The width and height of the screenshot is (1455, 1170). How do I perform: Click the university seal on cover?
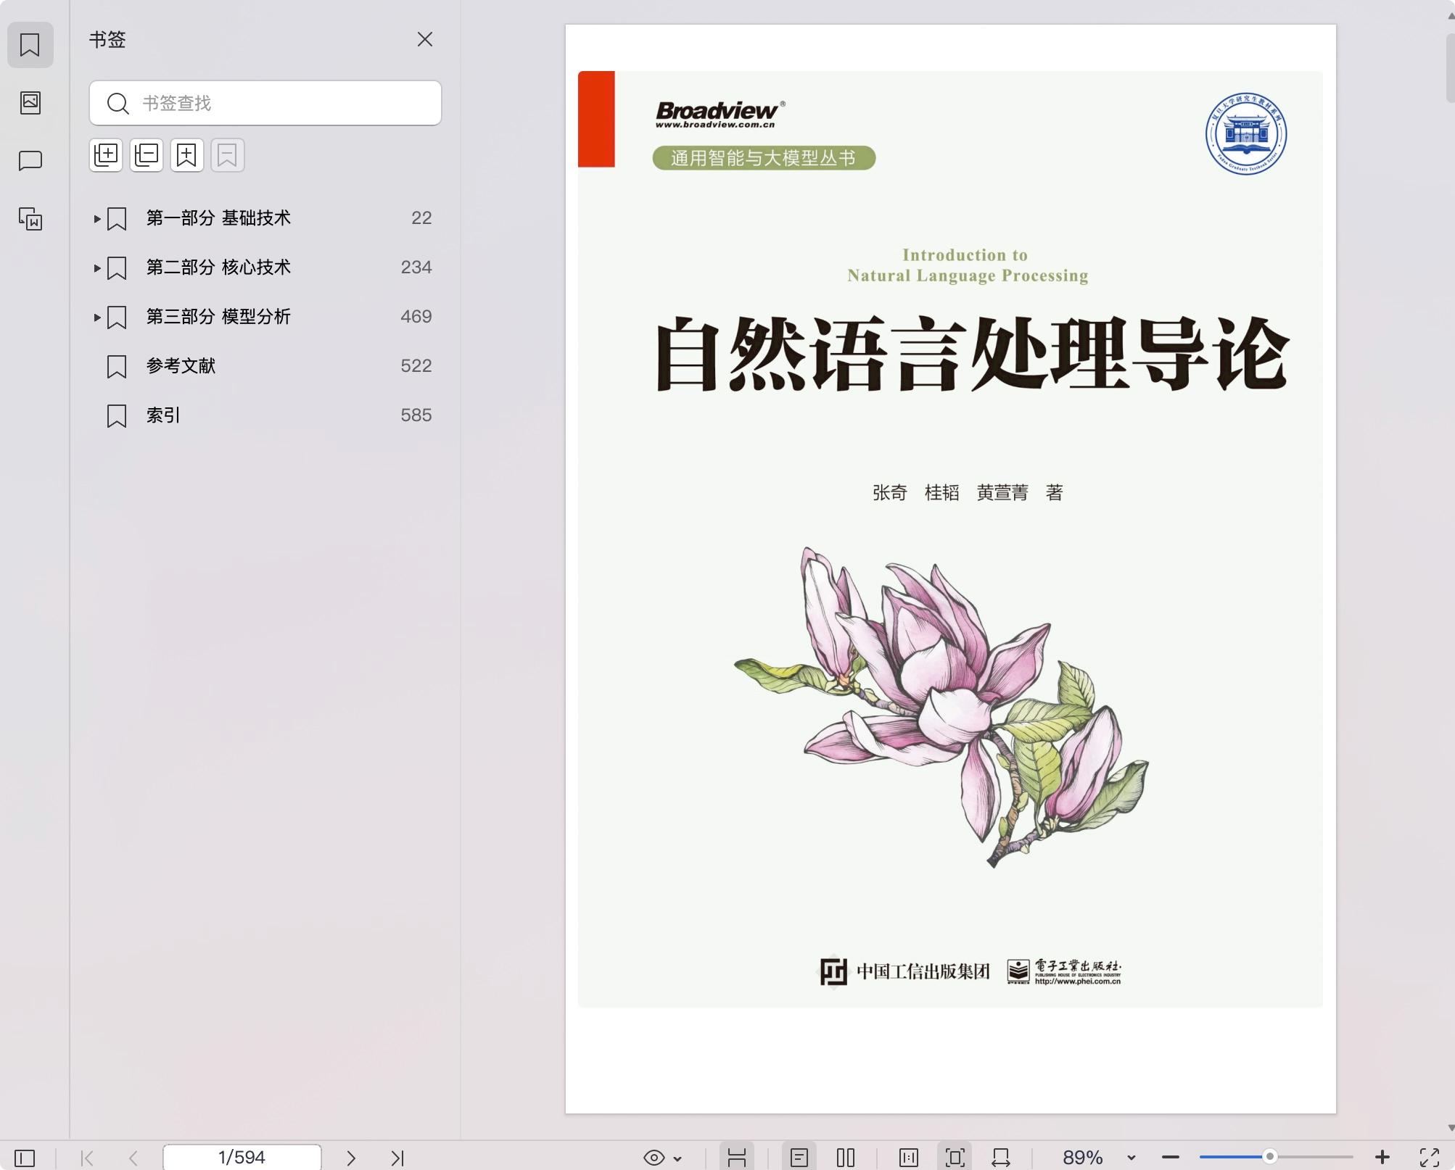click(1245, 134)
